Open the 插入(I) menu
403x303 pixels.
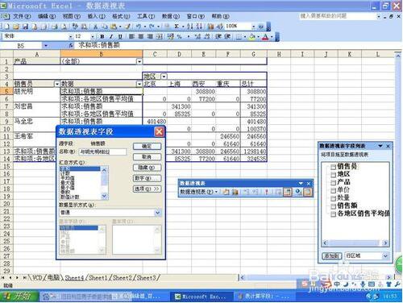point(96,16)
